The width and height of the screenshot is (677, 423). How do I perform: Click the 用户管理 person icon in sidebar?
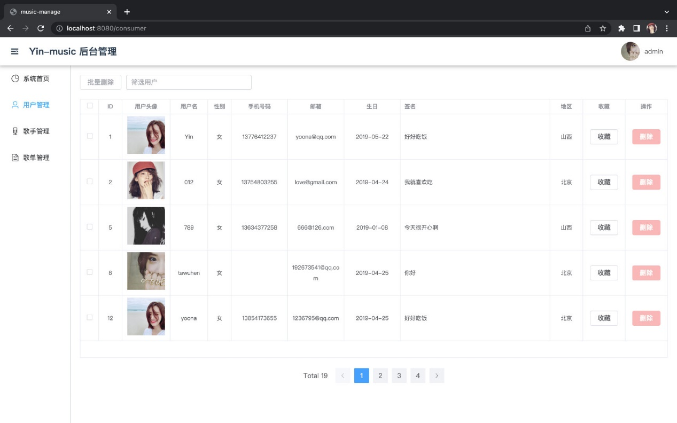click(15, 105)
